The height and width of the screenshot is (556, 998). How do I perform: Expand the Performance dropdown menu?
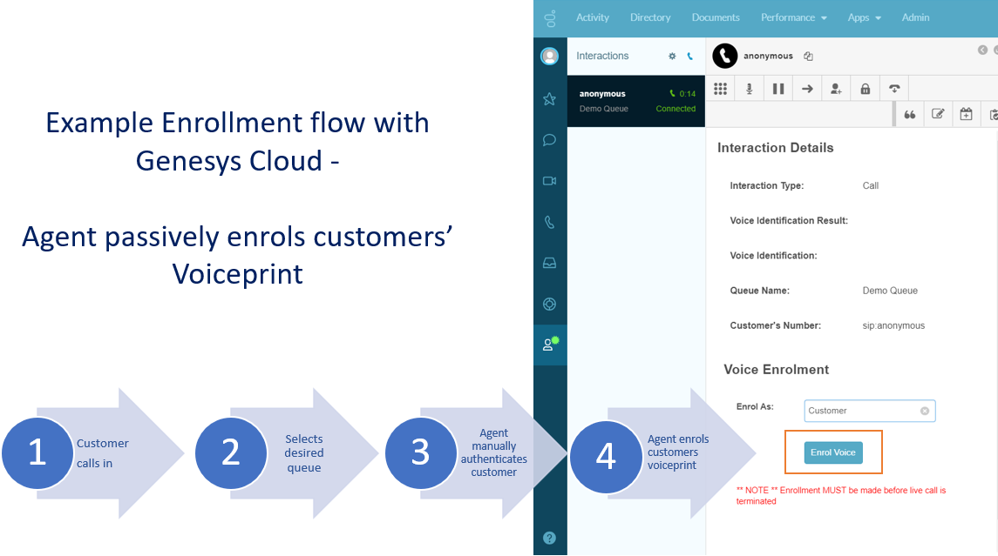tap(794, 17)
